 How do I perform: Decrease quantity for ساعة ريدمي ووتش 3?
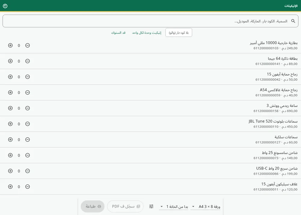point(27,108)
